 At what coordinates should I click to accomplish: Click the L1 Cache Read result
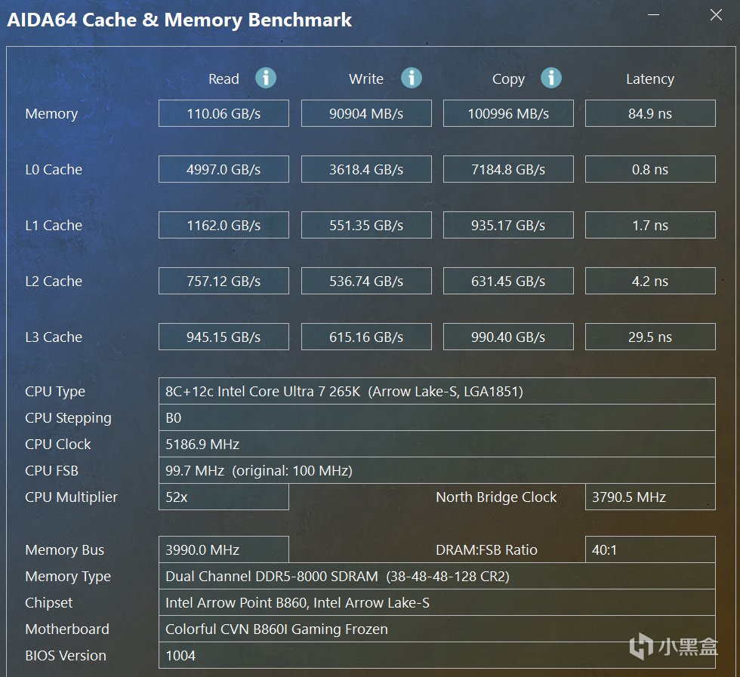coord(224,226)
